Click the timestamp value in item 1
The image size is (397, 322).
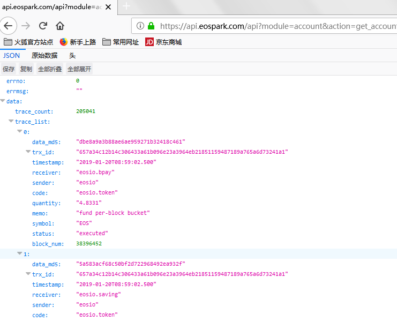point(116,284)
